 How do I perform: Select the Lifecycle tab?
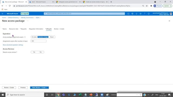pyautogui.click(x=49, y=29)
